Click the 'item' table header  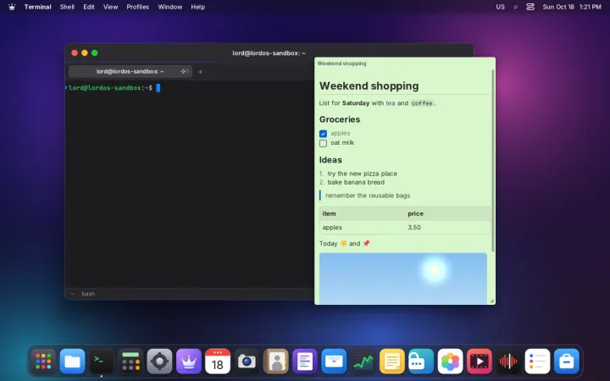(x=329, y=213)
